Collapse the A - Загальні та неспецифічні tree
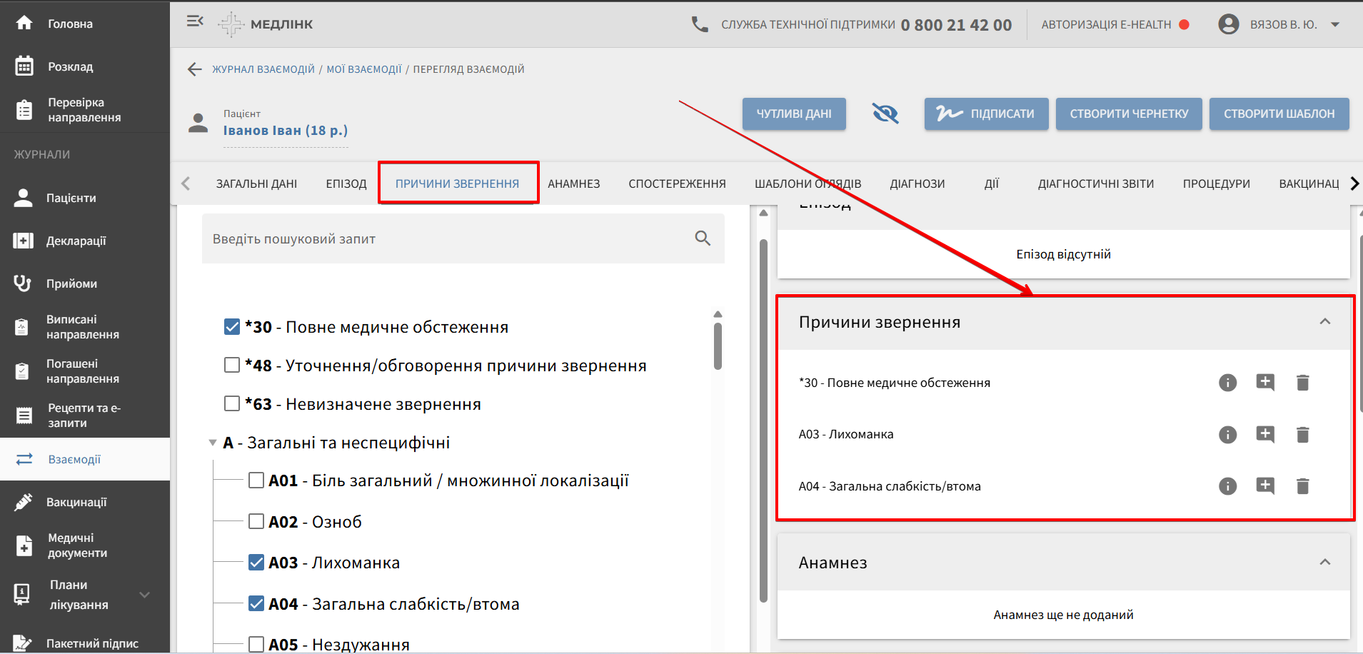Image resolution: width=1363 pixels, height=654 pixels. pos(213,443)
